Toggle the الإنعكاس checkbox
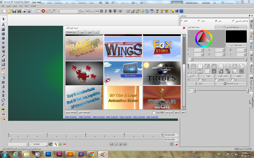Viewport: 254px width, 158px height. click(216, 80)
